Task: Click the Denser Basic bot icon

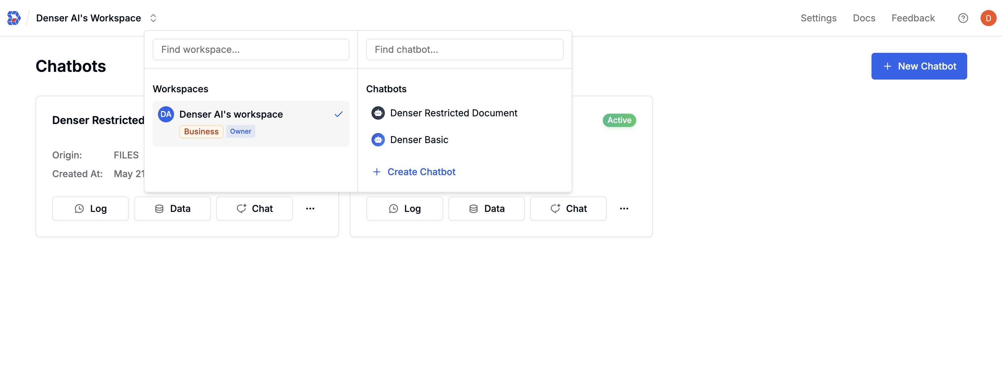Action: point(378,140)
